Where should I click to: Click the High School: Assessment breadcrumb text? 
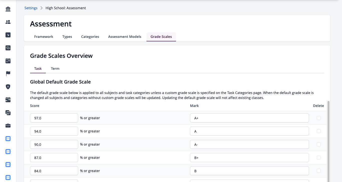pyautogui.click(x=66, y=8)
